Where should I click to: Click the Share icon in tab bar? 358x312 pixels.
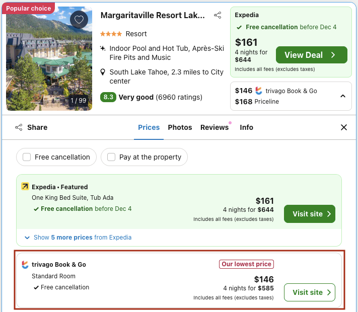[x=19, y=127]
